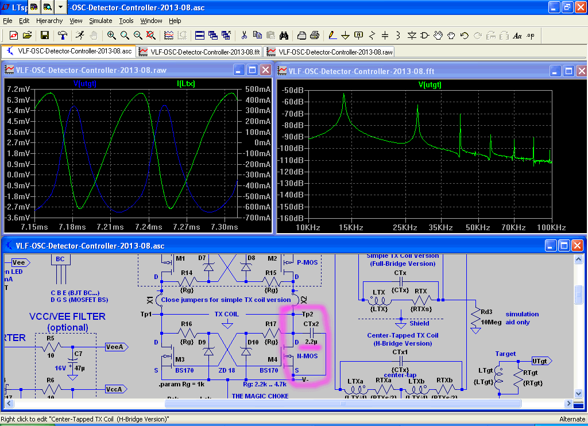Pick the Diode component tool

point(412,35)
